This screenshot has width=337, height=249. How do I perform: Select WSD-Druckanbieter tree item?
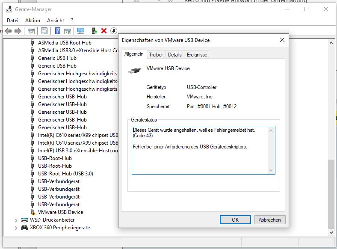tap(52, 220)
